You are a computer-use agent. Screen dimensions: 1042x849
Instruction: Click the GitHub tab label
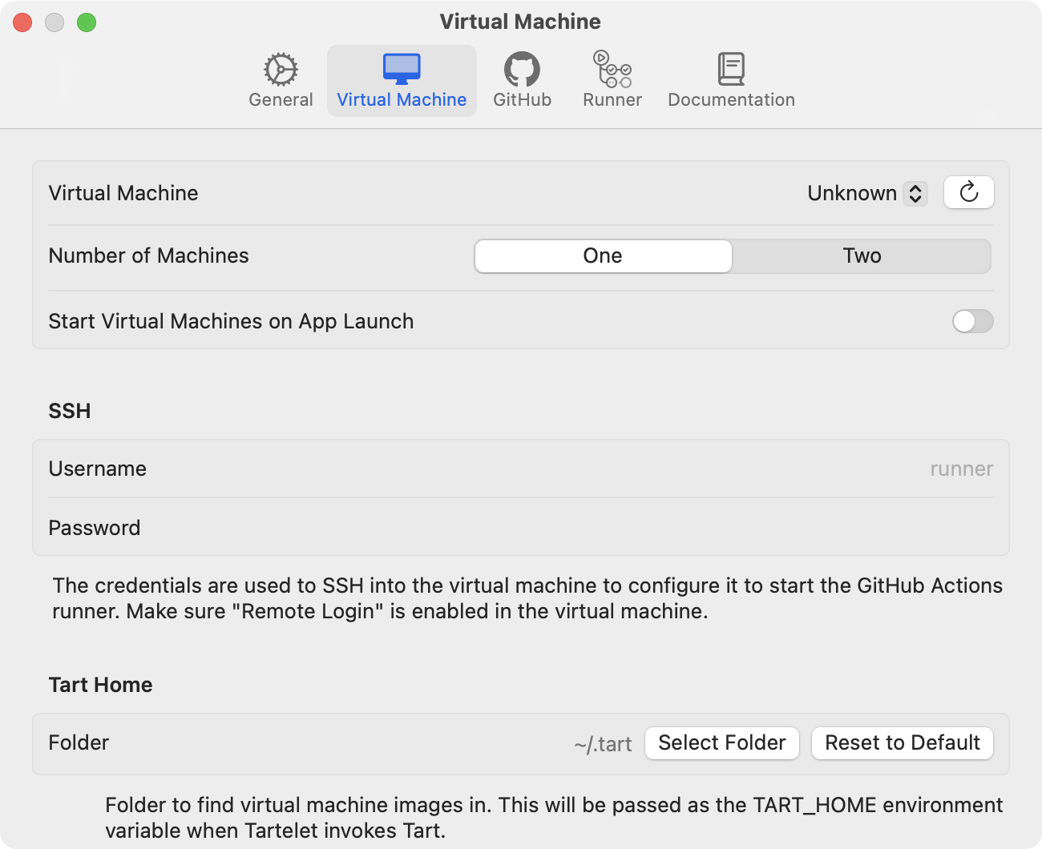point(522,100)
